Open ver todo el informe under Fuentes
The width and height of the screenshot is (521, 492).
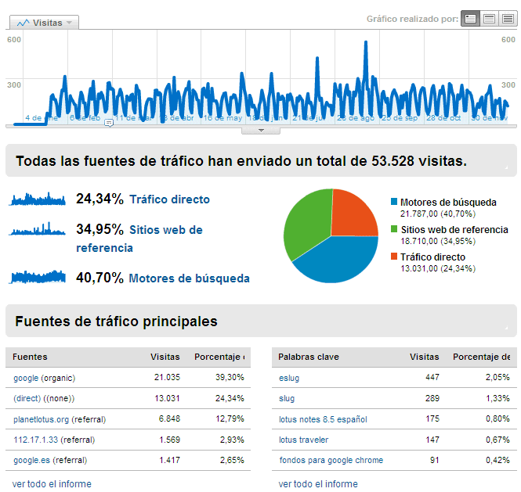(x=52, y=483)
